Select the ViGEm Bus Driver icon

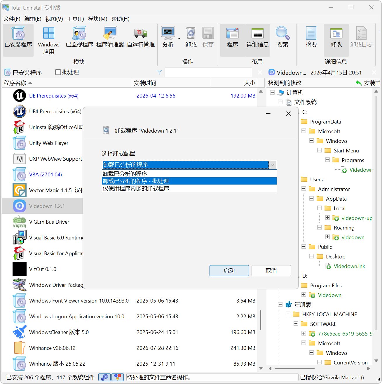point(20,222)
